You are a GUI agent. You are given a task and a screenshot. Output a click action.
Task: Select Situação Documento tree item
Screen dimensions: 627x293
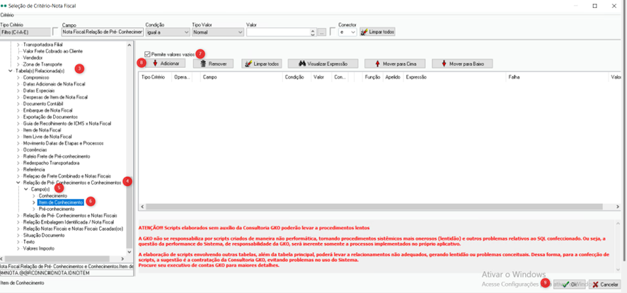point(42,236)
